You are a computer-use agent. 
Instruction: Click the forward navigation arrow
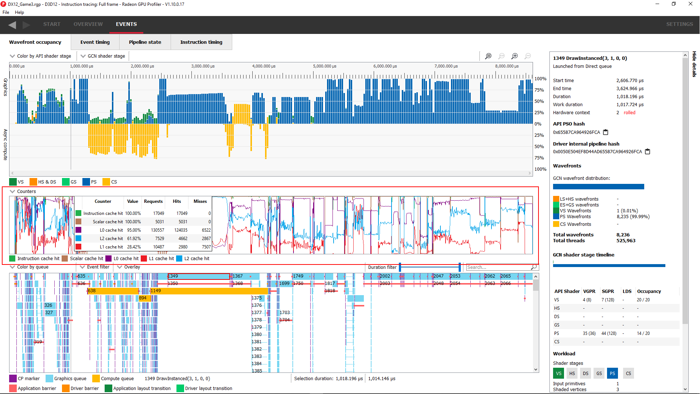(26, 24)
